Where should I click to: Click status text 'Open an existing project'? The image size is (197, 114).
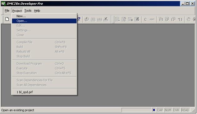click(18, 110)
